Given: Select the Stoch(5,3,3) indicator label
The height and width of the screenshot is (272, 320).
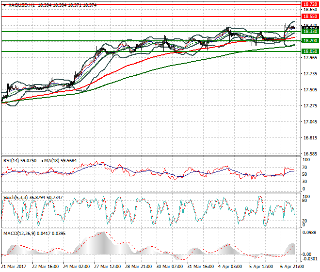Looking at the screenshot, I should point(16,198).
